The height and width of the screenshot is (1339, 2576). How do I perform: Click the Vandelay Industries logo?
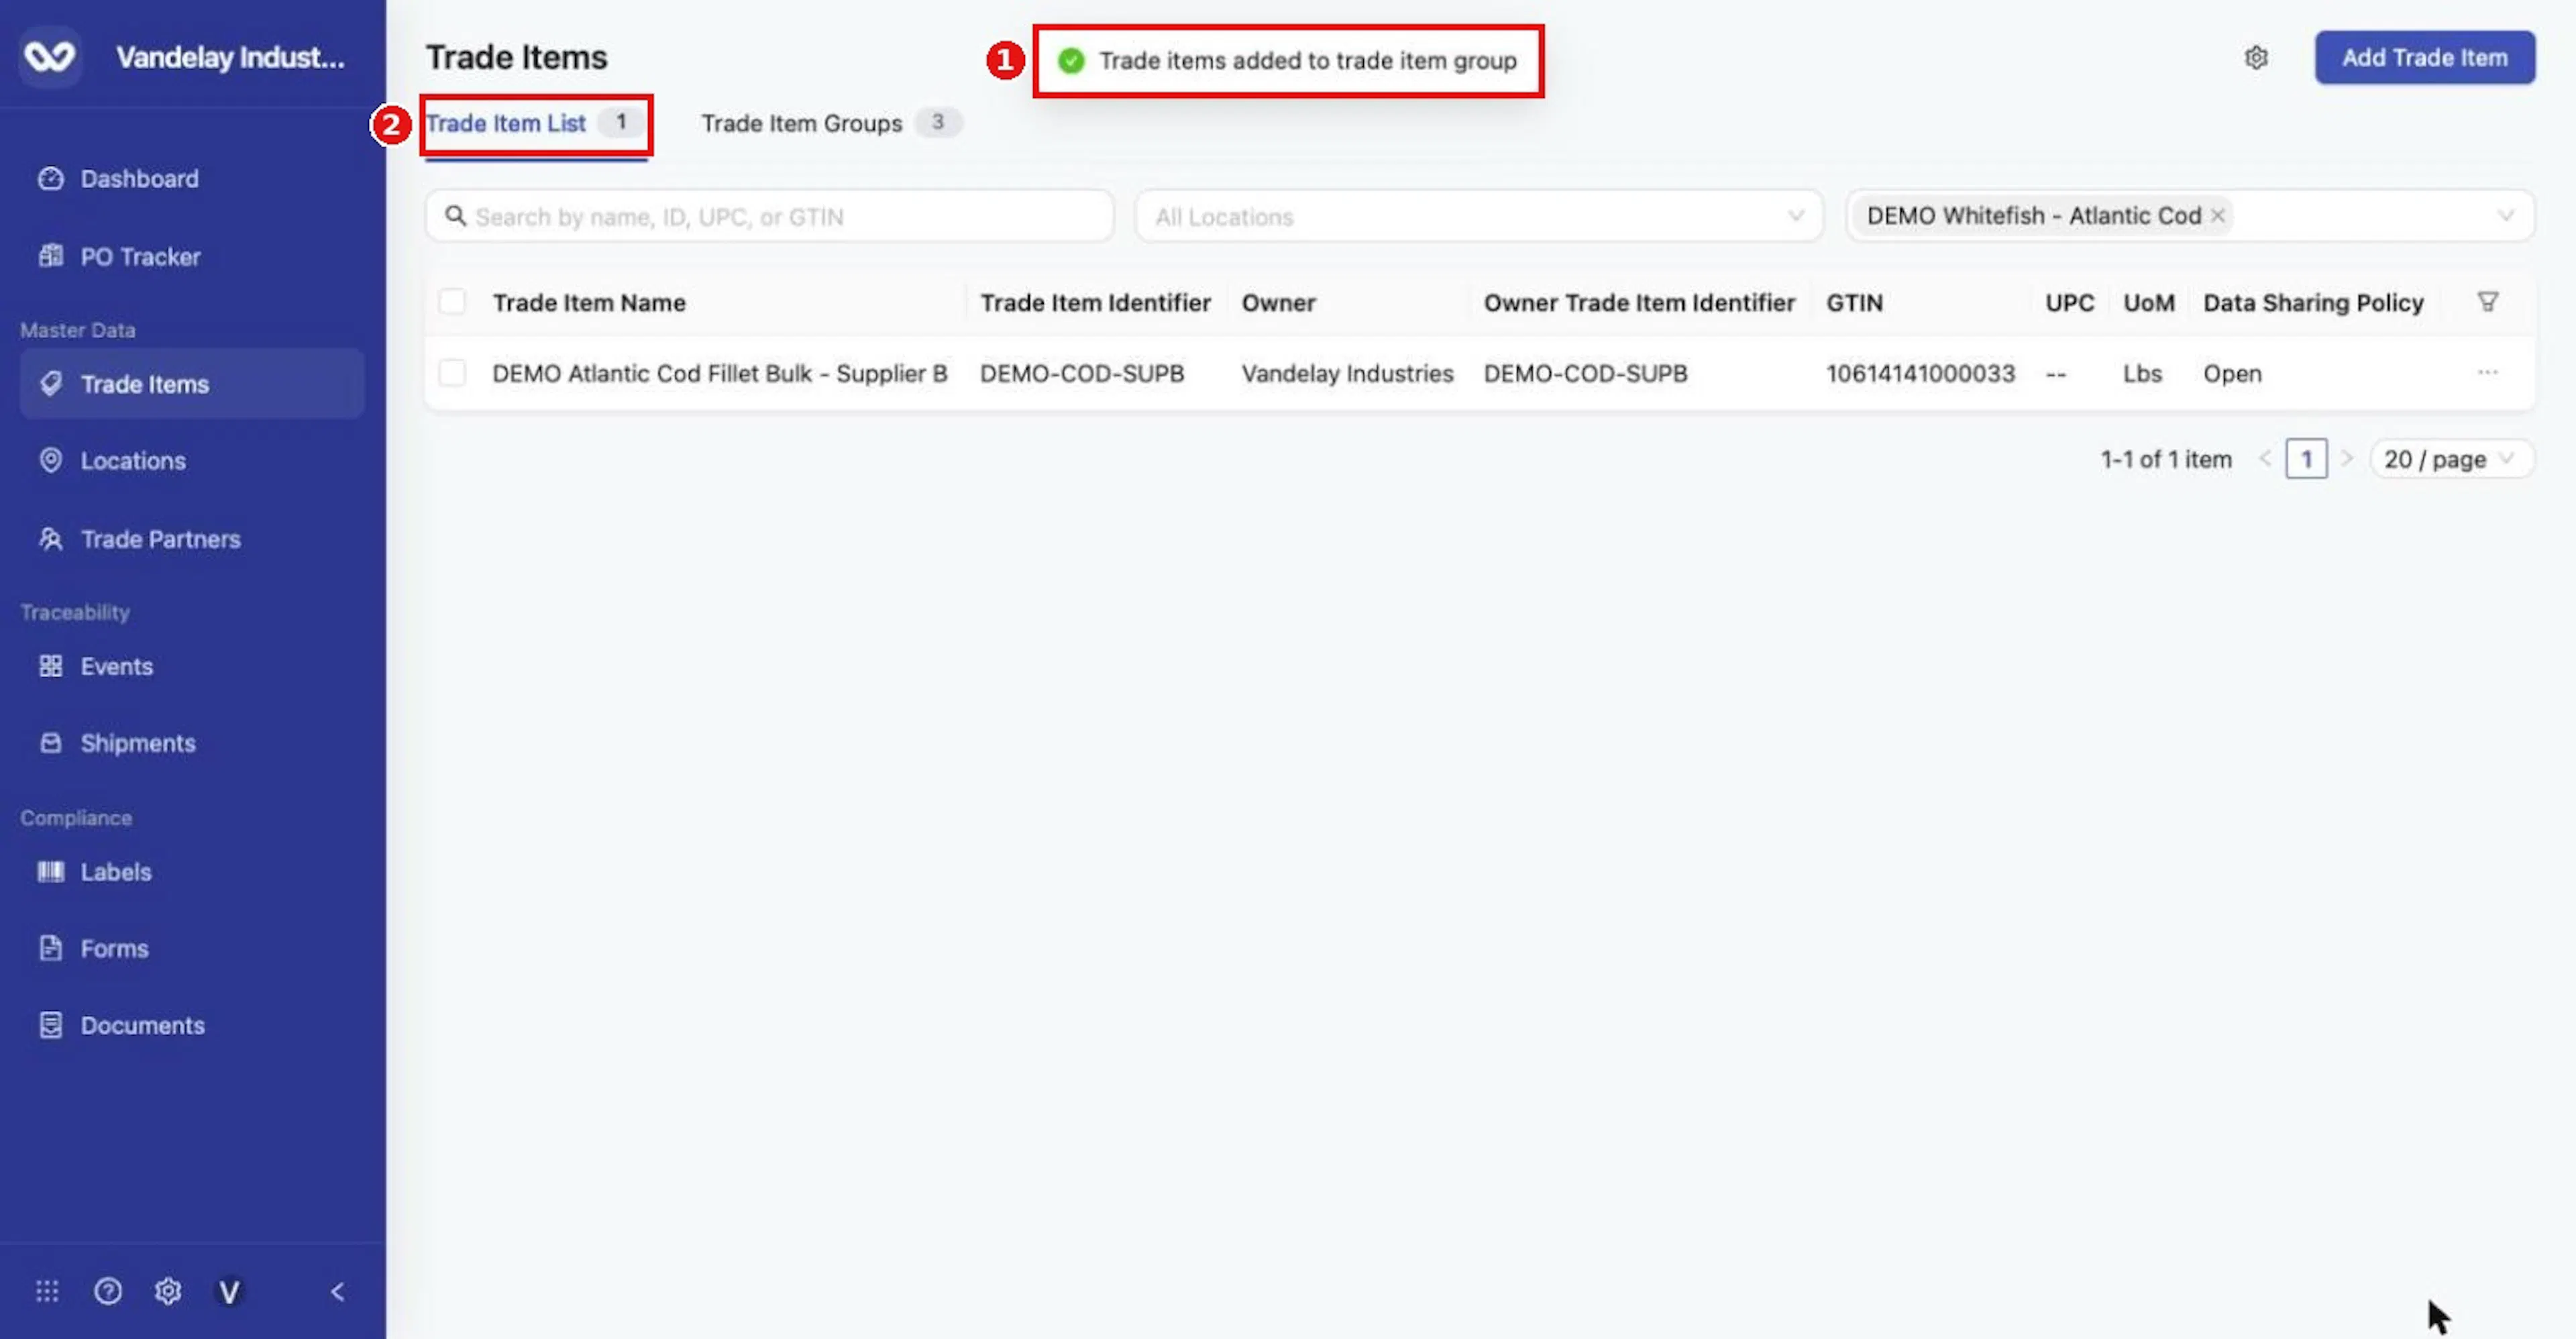(x=50, y=56)
